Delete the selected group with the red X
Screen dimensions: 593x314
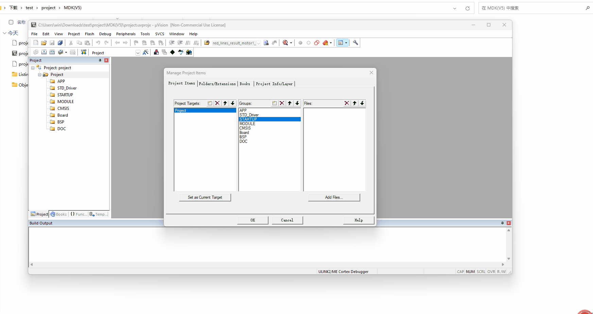pyautogui.click(x=282, y=103)
